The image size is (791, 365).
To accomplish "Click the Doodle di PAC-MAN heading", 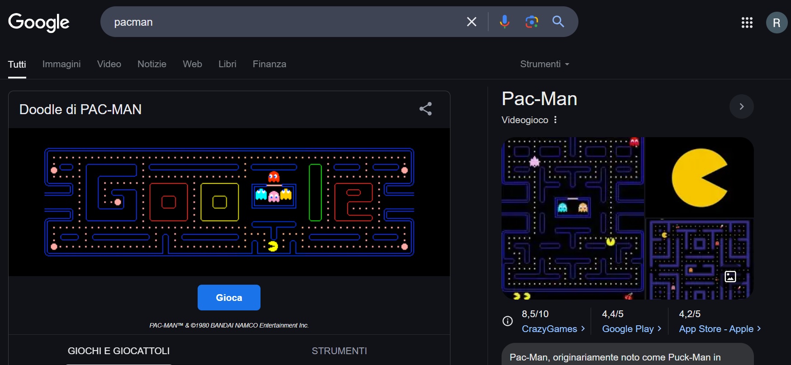I will pyautogui.click(x=81, y=109).
